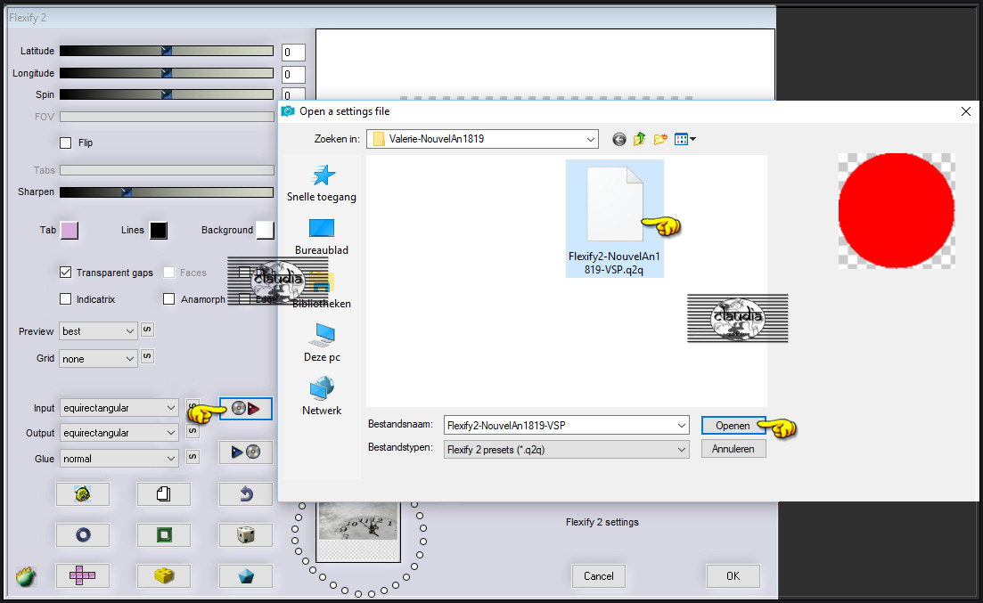Viewport: 983px width, 603px height.
Task: Open the Background white color swatch
Action: tap(266, 230)
